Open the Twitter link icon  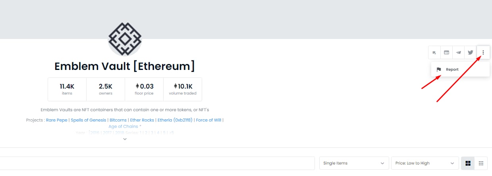coord(471,52)
